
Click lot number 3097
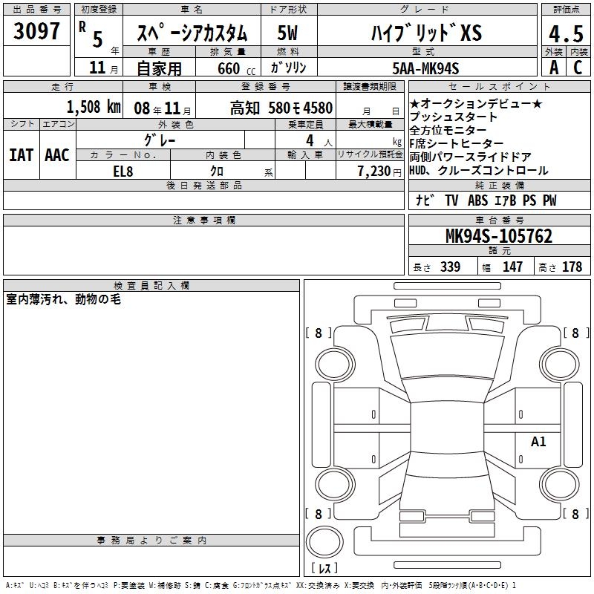pos(36,31)
